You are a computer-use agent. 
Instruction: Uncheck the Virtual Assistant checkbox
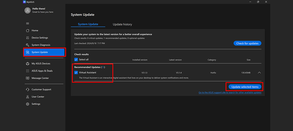76,73
